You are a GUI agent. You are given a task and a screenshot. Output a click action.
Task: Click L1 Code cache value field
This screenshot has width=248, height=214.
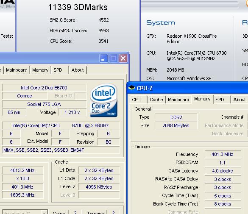tap(99, 178)
